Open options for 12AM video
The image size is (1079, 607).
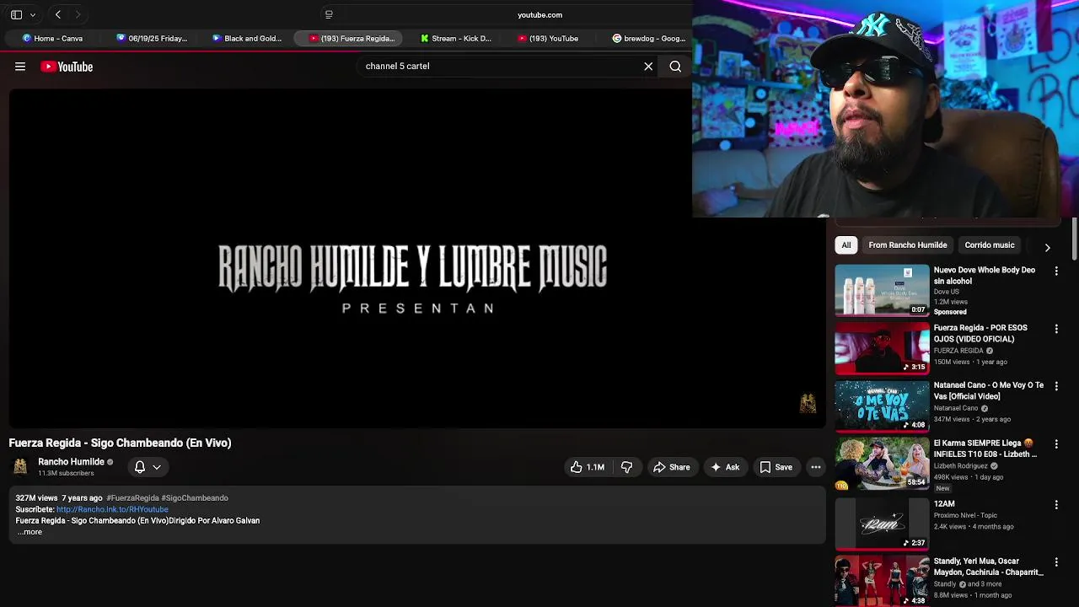pyautogui.click(x=1056, y=505)
